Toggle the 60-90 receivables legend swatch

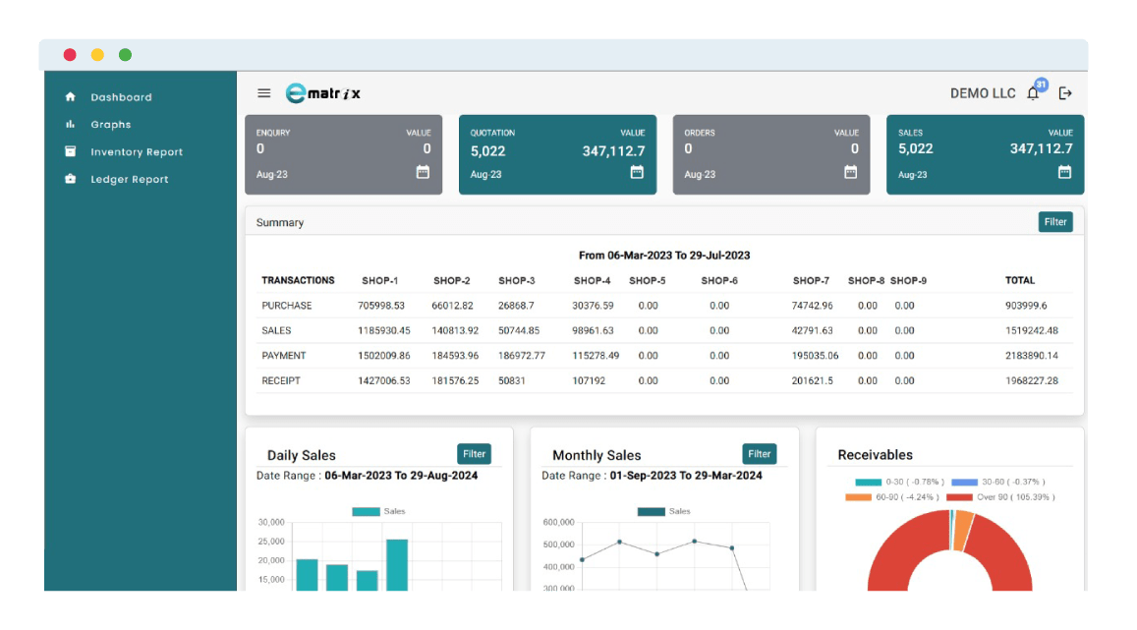858,497
